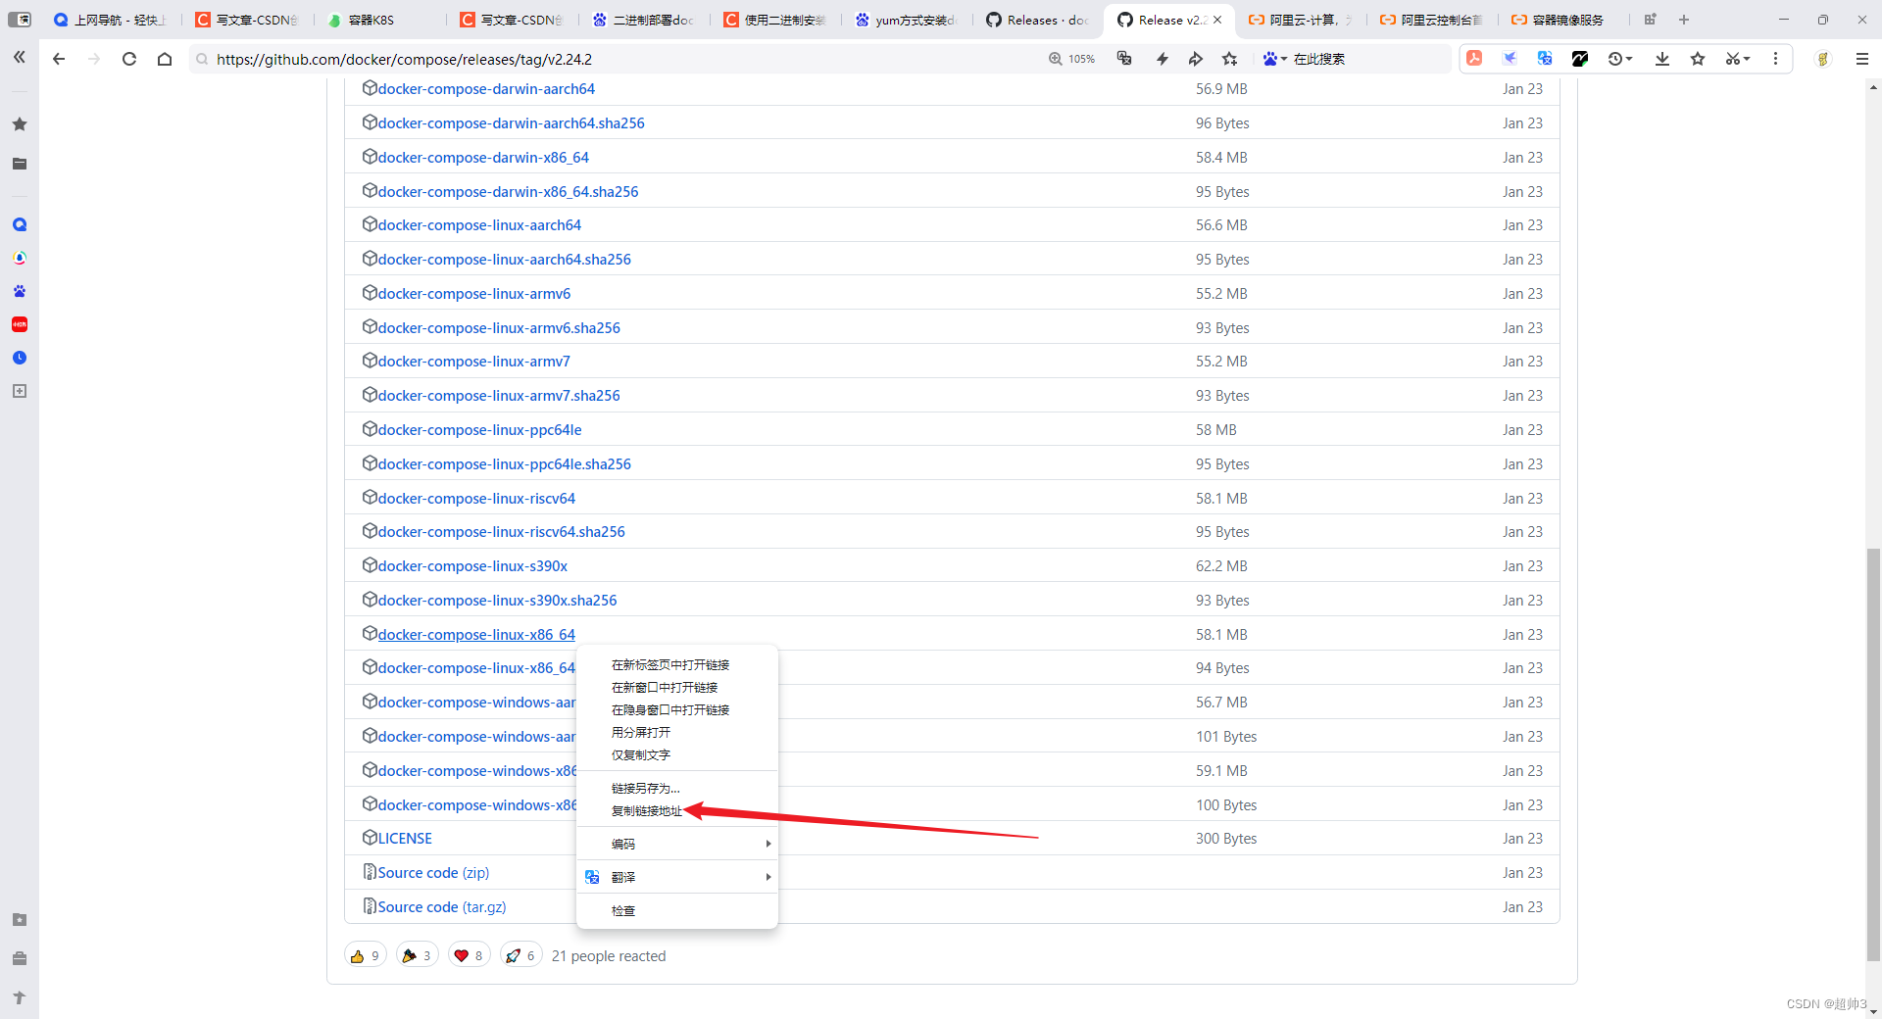This screenshot has height=1019, width=1882.
Task: Open the tab list window icon
Action: pyautogui.click(x=1650, y=20)
